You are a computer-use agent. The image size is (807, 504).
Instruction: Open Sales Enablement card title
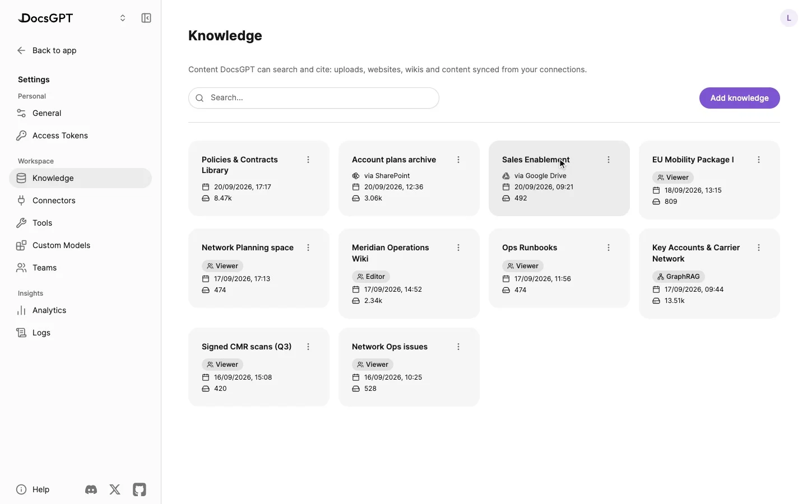coord(536,160)
